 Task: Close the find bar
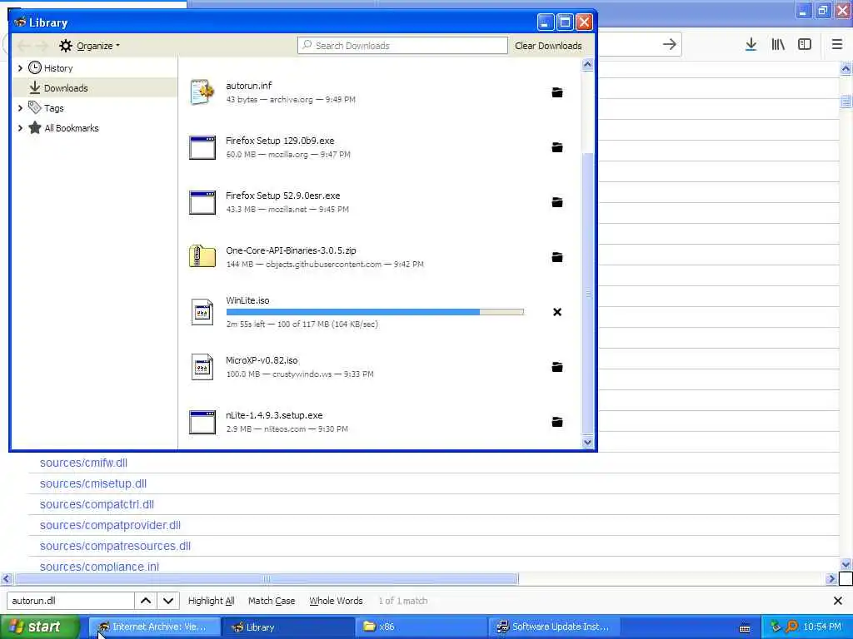pyautogui.click(x=838, y=601)
